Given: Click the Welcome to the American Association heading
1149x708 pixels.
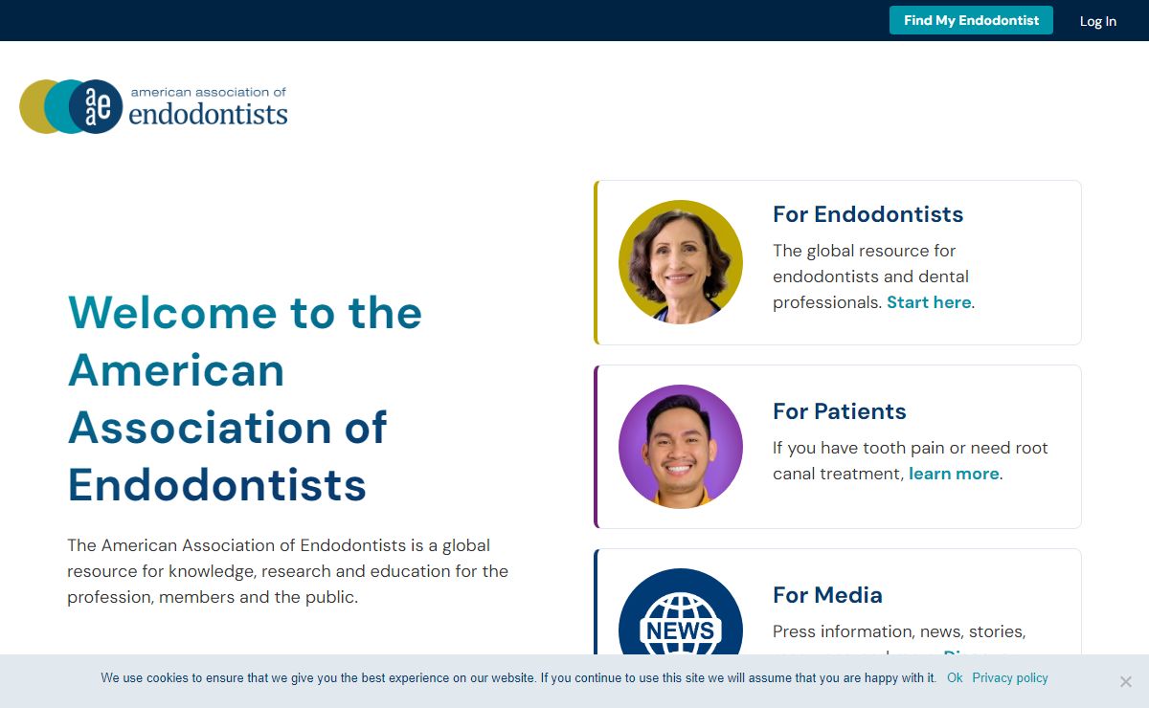Looking at the screenshot, I should (245, 399).
